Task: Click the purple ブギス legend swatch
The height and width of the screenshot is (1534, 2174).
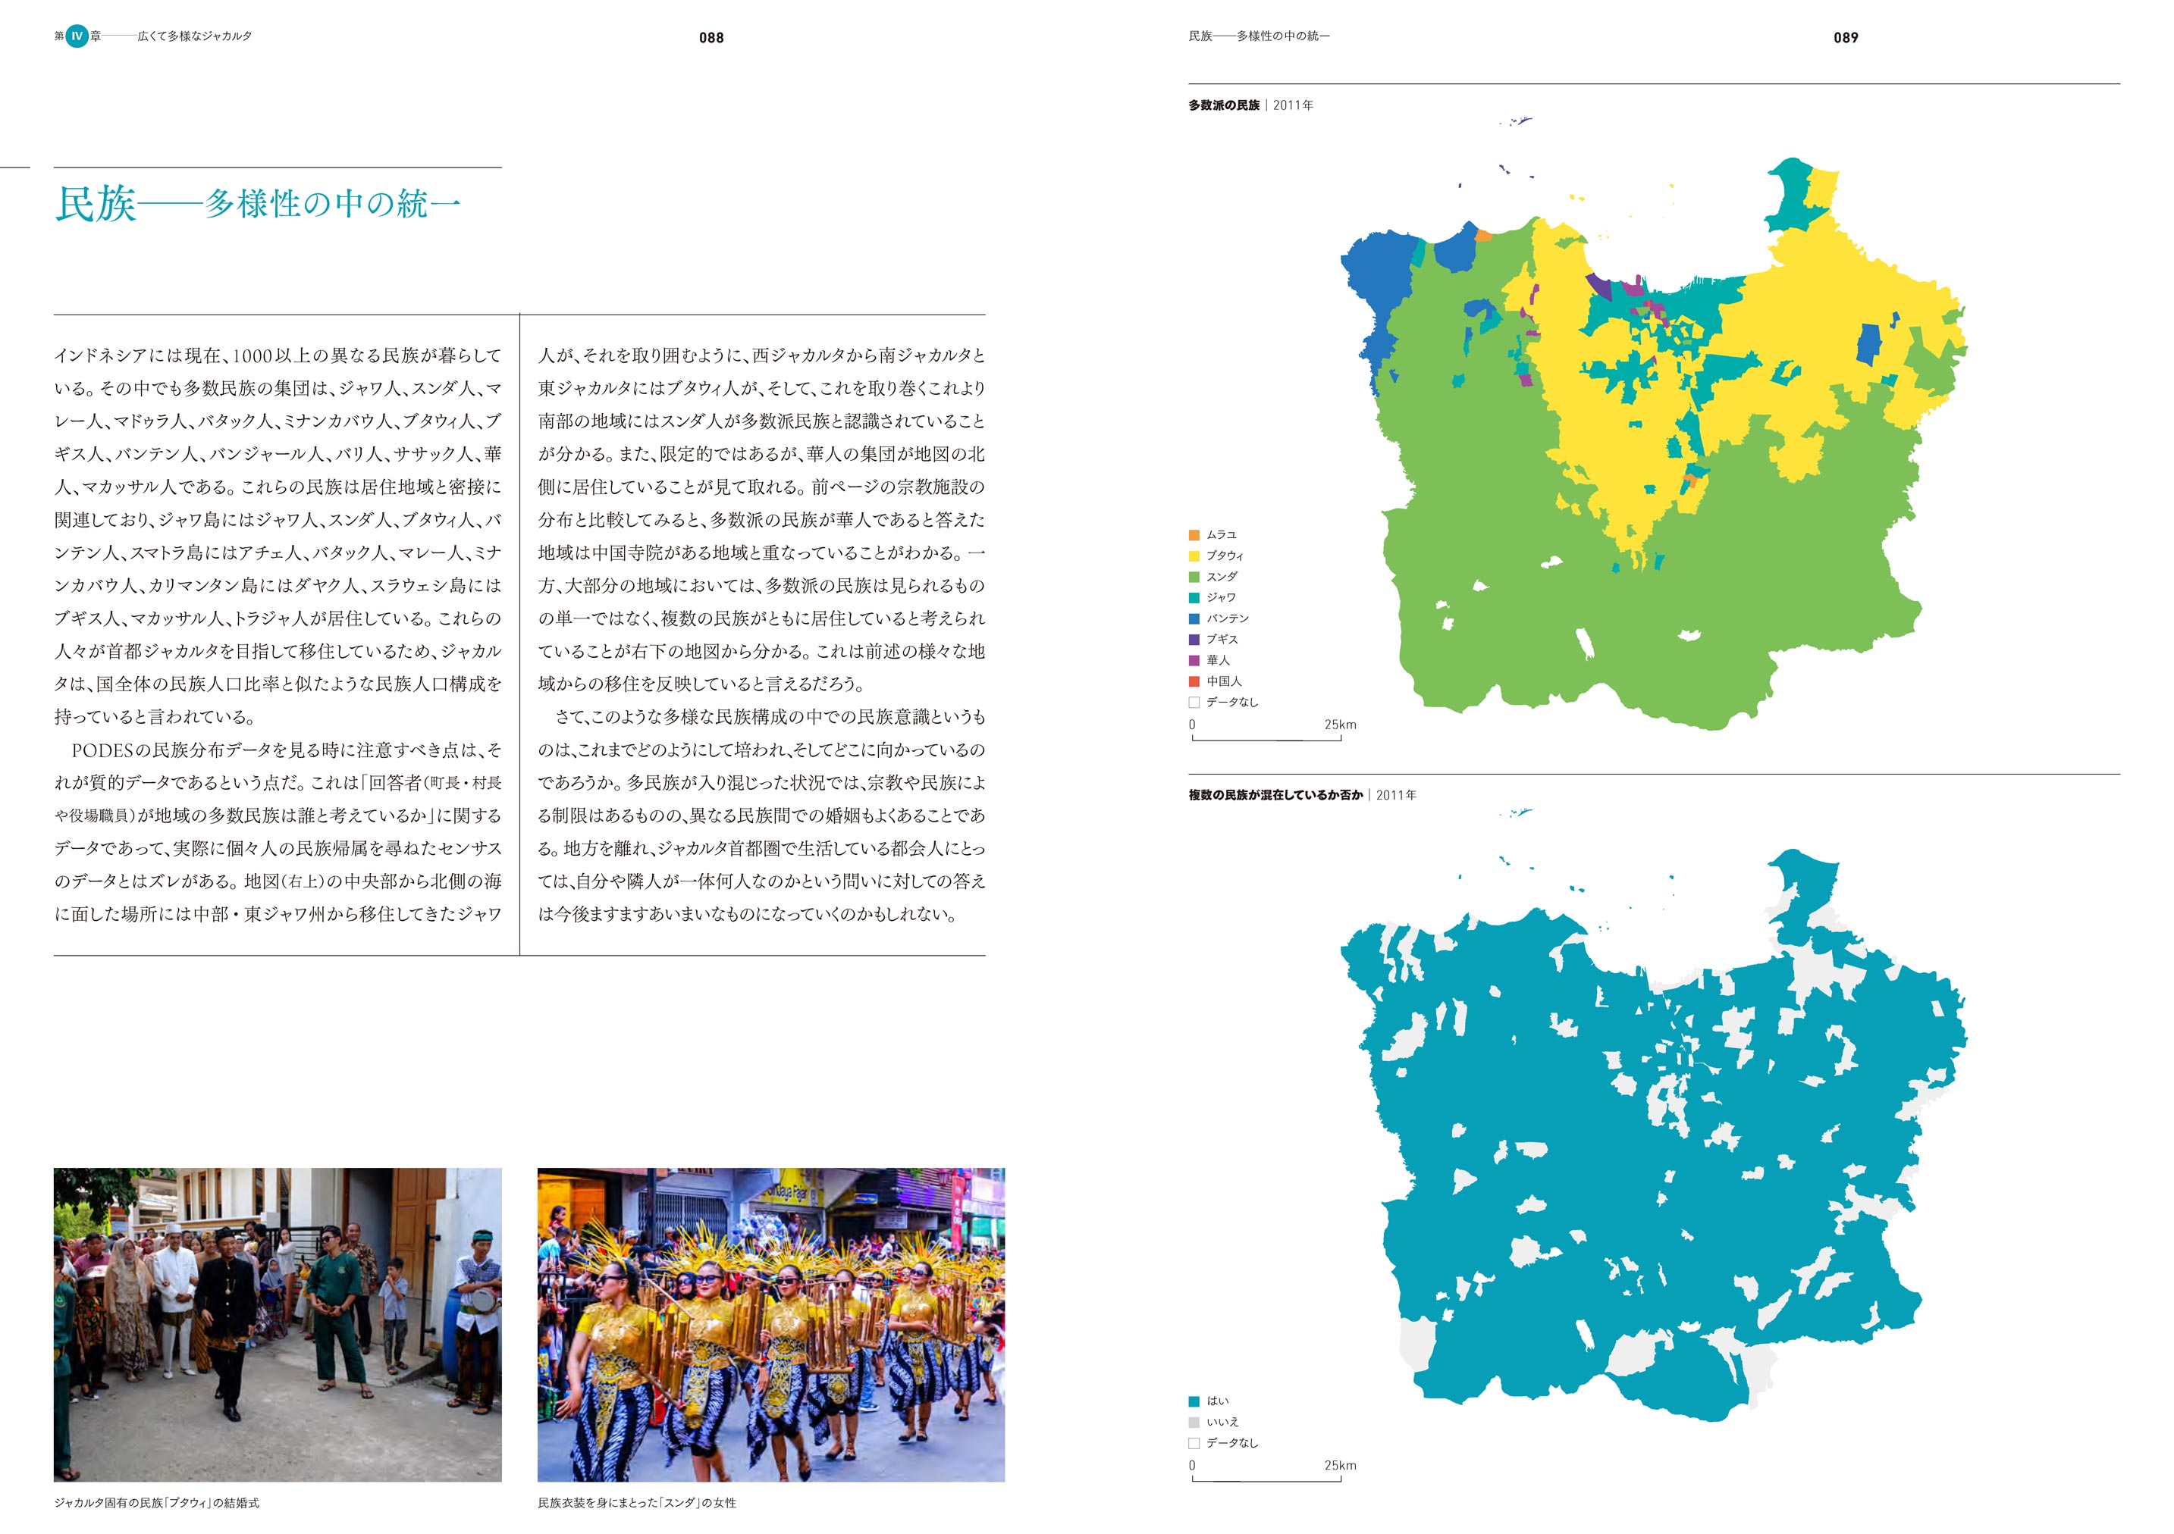Action: (x=1194, y=639)
